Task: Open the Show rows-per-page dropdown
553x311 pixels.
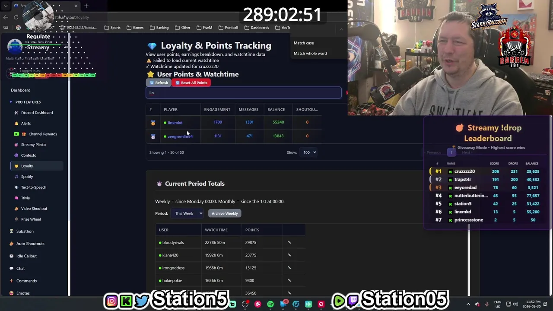Action: [309, 152]
